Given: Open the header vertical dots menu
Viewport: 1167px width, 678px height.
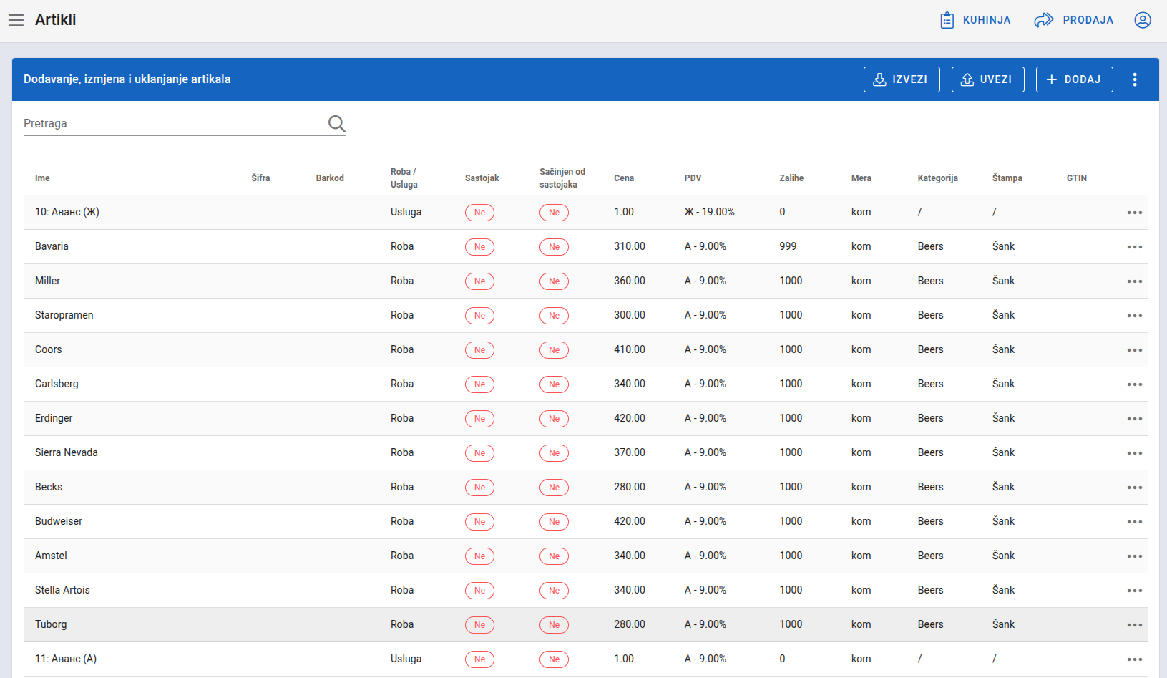Looking at the screenshot, I should [1135, 79].
